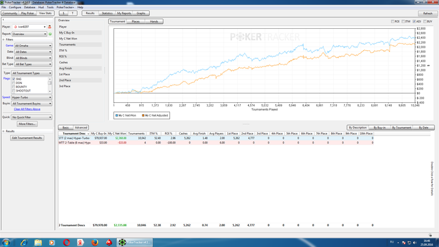Click the collapse arrow at top of left panel
Image resolution: width=439 pixels, height=247 pixels.
[x=3, y=20]
